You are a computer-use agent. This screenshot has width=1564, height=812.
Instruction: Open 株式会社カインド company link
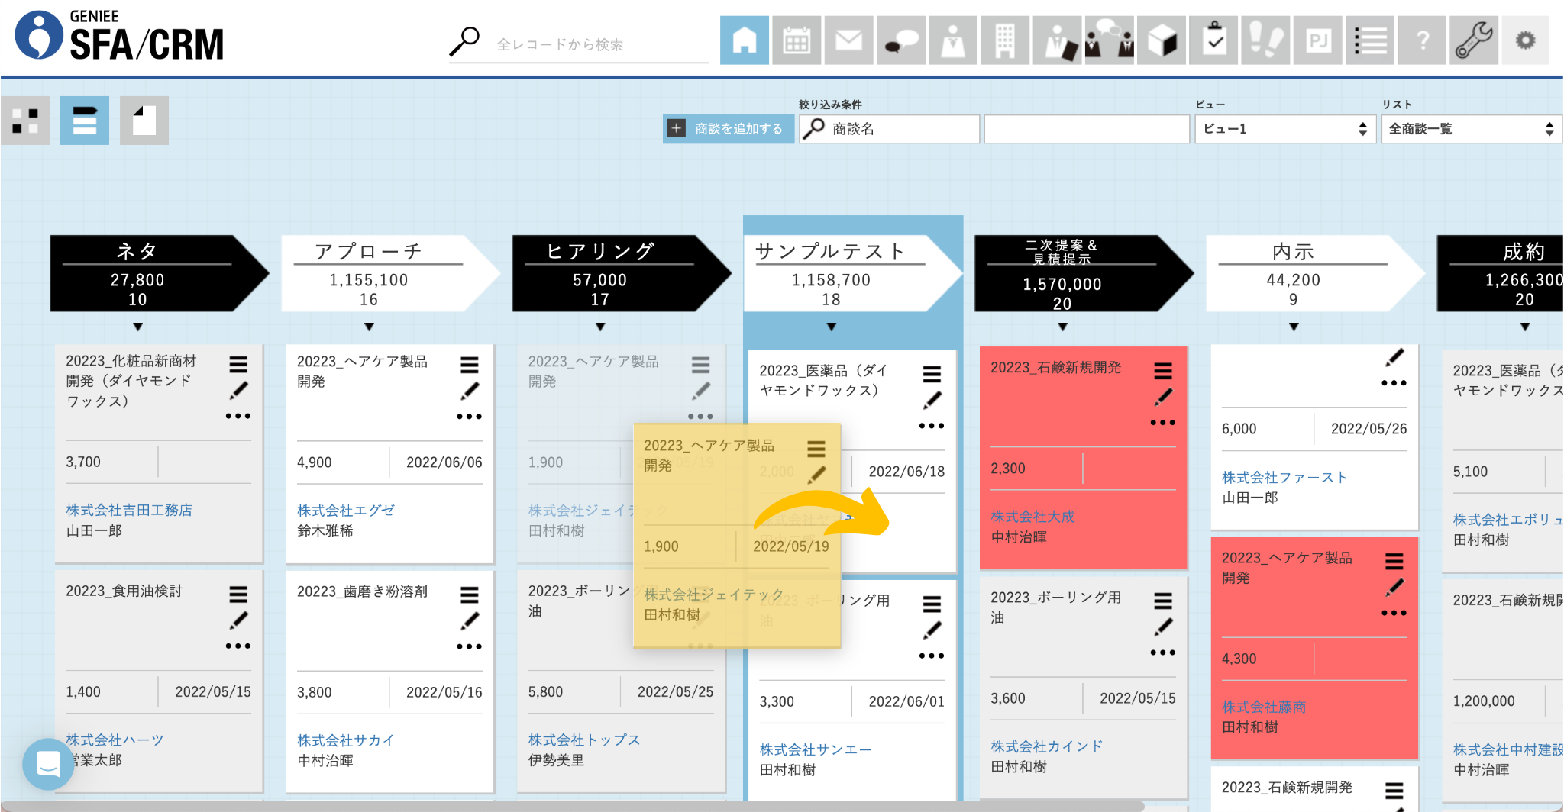click(1047, 746)
